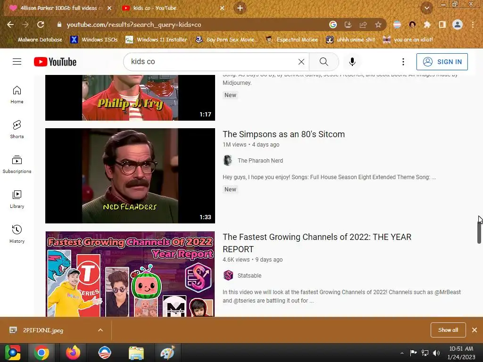
Task: Share this page via address bar icon
Action: pos(363,25)
